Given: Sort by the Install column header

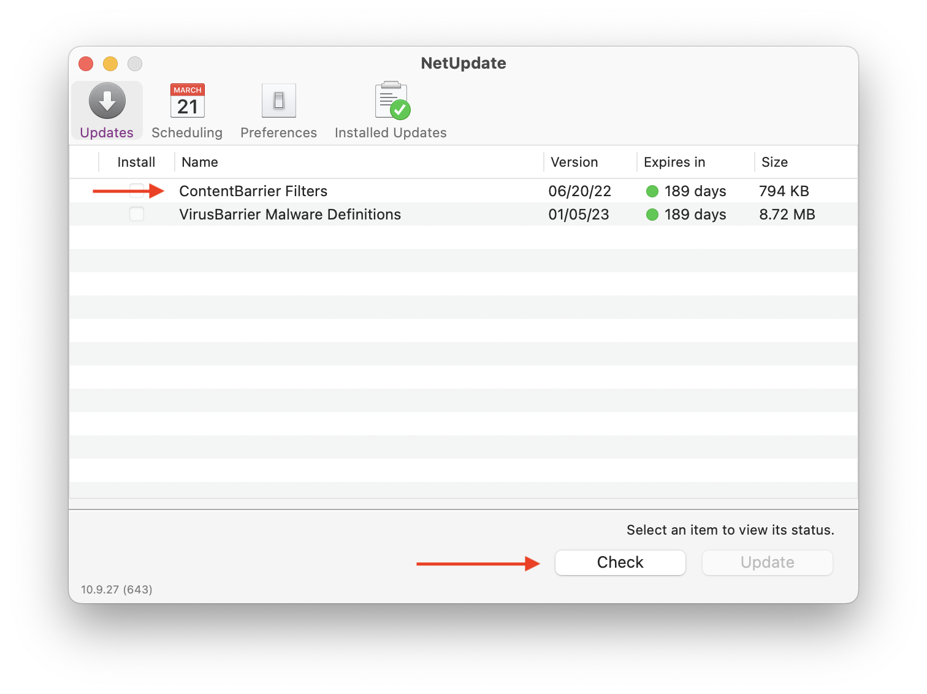Looking at the screenshot, I should click(136, 162).
